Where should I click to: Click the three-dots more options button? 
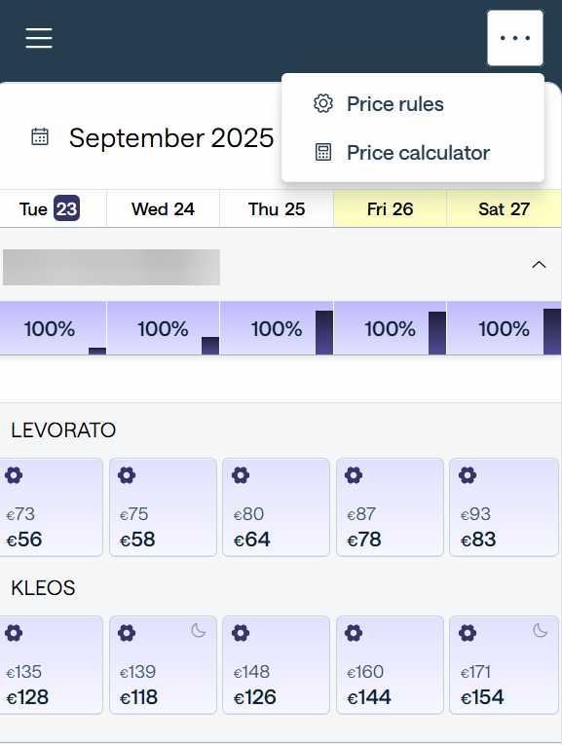[515, 38]
